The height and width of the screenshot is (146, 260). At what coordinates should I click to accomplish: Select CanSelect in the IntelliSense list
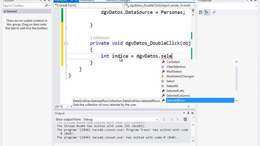tap(173, 62)
